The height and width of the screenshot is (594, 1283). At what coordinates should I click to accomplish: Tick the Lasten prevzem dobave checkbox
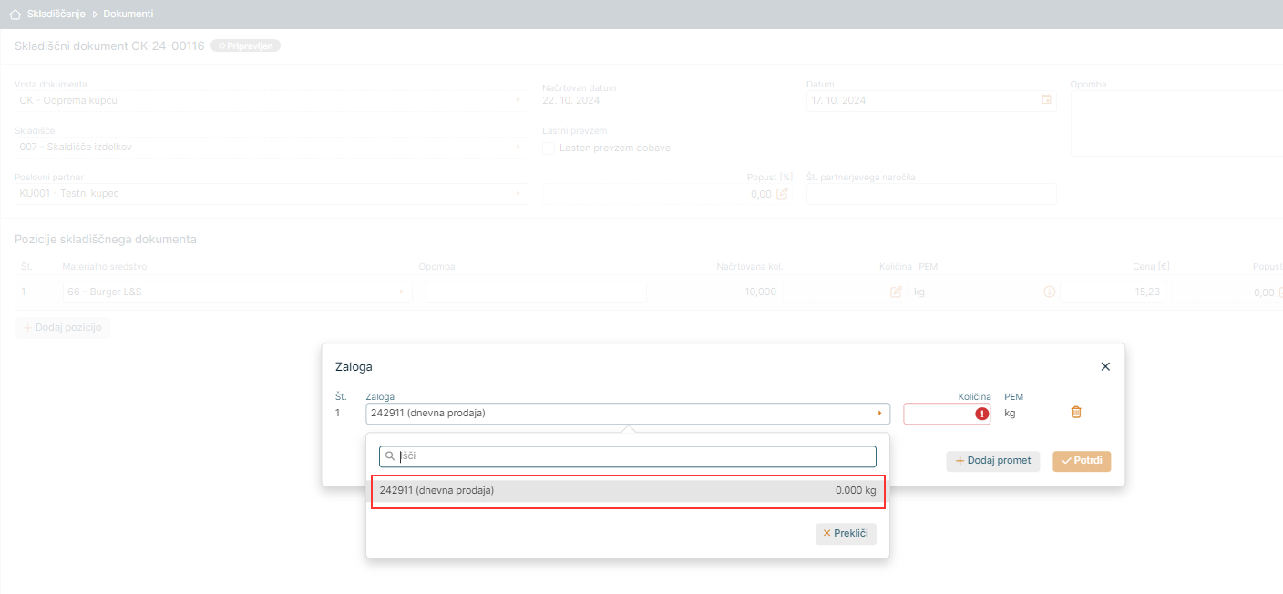(x=549, y=148)
